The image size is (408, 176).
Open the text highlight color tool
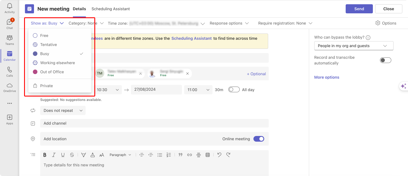[84, 155]
